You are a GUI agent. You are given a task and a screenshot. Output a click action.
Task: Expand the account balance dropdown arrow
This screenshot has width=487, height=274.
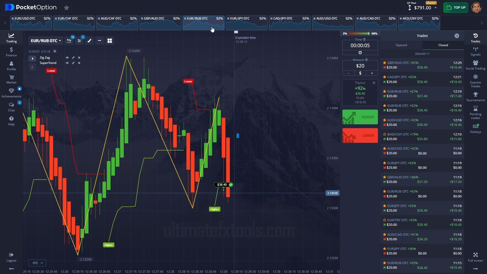[436, 8]
